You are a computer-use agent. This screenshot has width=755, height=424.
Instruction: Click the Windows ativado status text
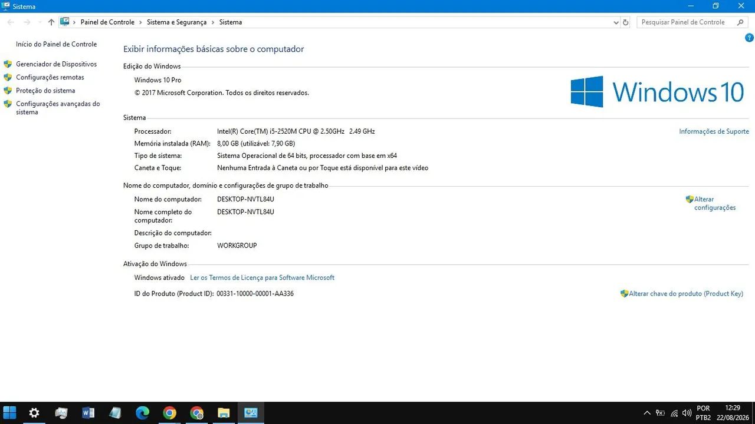pos(160,277)
